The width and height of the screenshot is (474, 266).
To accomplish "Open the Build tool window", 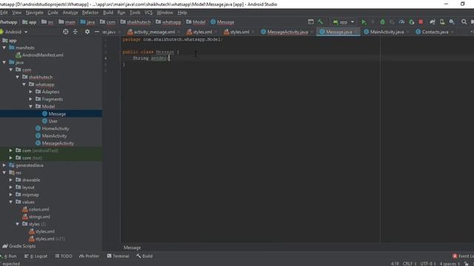I will point(144,256).
